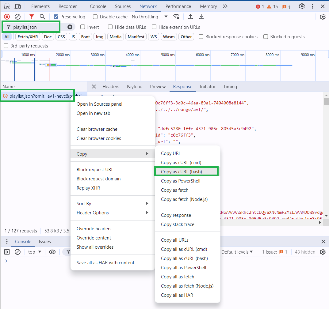The width and height of the screenshot is (329, 309).
Task: Enable 3rd-party requests checkbox
Action: [x=6, y=46]
